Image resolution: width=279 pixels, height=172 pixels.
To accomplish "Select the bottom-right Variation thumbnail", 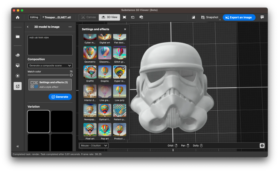I will [x=61, y=143].
